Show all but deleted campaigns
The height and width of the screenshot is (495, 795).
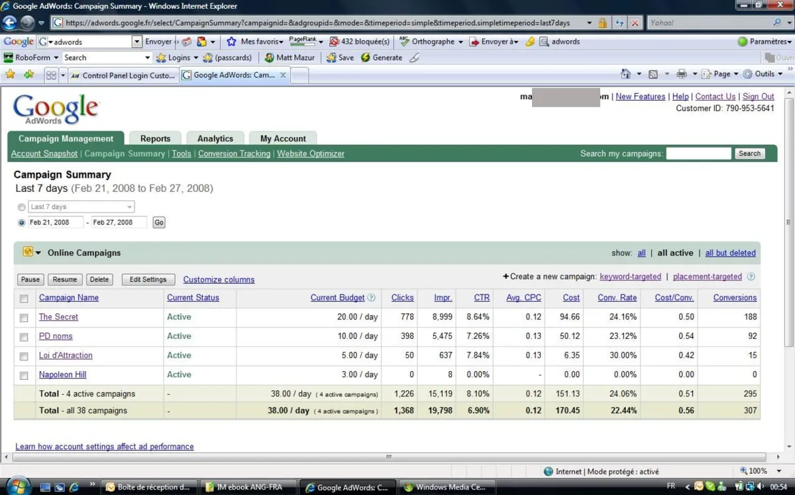pyautogui.click(x=730, y=253)
